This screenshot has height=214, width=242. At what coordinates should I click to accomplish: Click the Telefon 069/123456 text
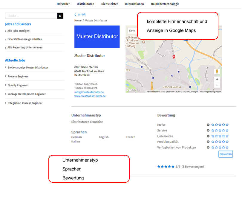86,84
